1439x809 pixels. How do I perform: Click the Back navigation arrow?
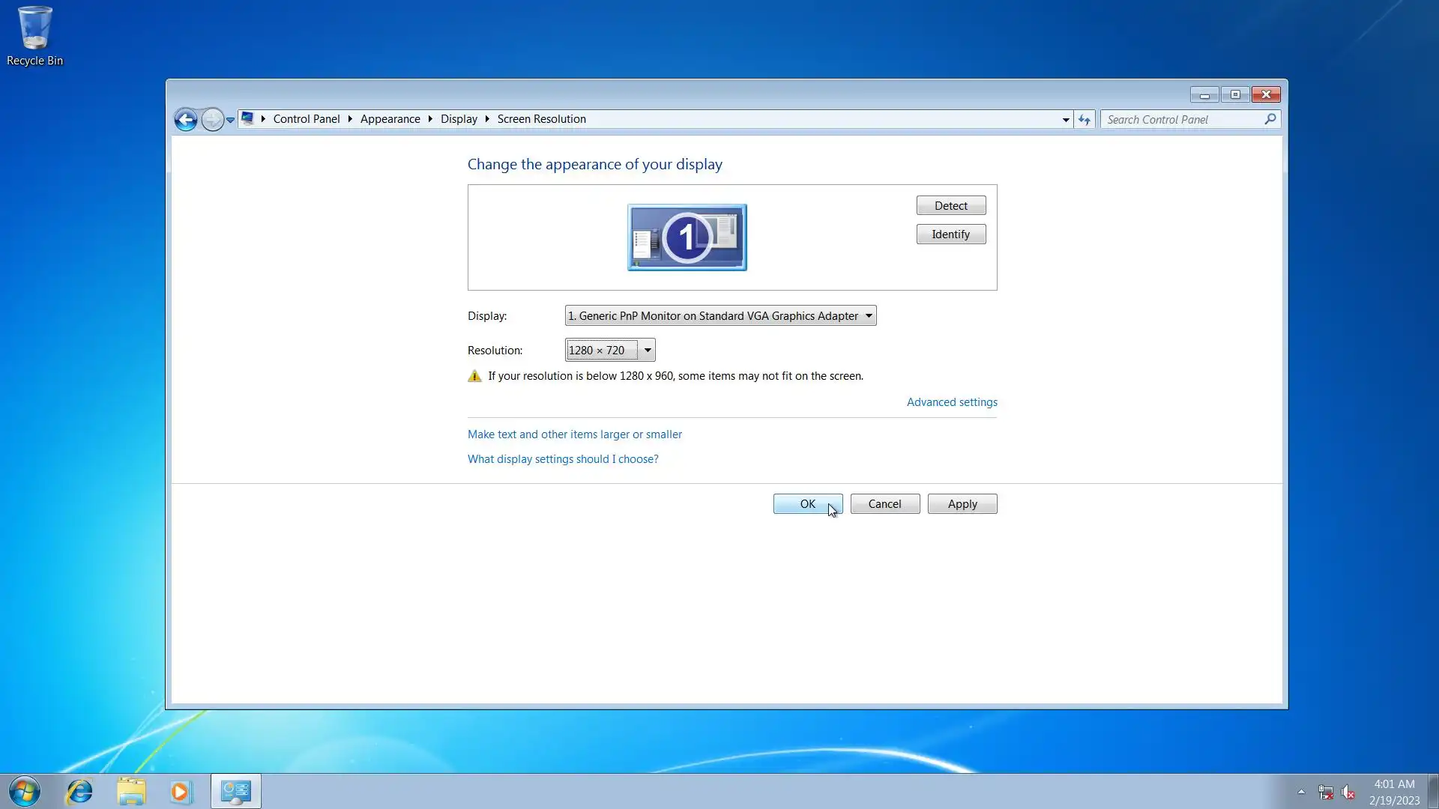click(185, 120)
